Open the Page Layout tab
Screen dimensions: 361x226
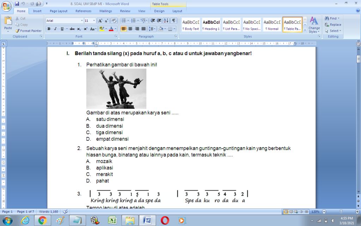click(x=59, y=11)
